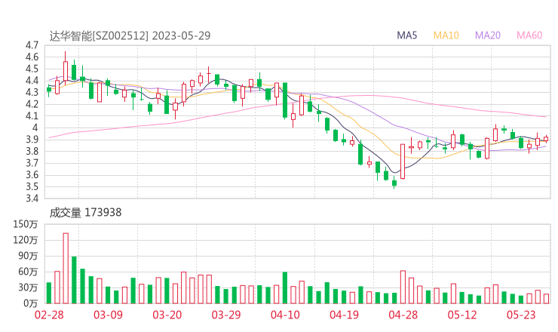Click the 150万 volume axis label
Image resolution: width=558 pixels, height=332 pixels.
click(26, 224)
